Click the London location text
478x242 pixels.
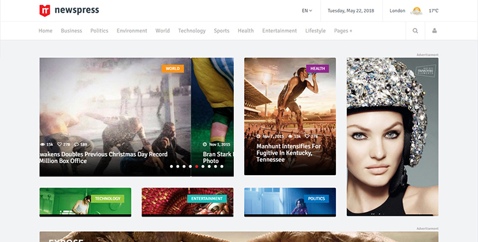click(x=398, y=11)
